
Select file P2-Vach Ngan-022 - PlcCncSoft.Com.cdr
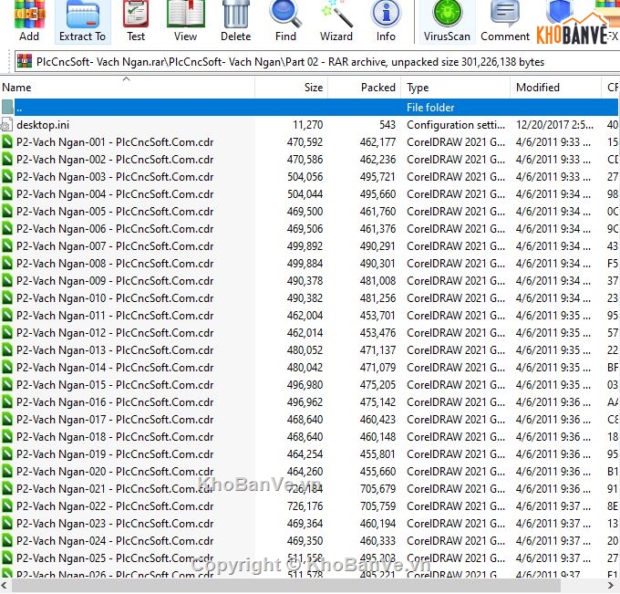point(115,506)
